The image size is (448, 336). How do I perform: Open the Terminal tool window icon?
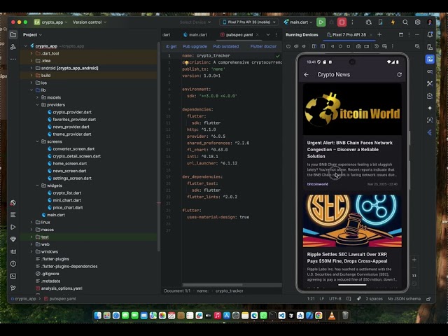click(x=13, y=276)
